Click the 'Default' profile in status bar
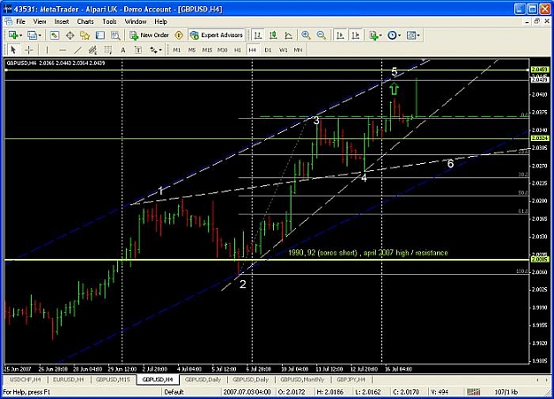This screenshot has width=554, height=399. click(174, 392)
